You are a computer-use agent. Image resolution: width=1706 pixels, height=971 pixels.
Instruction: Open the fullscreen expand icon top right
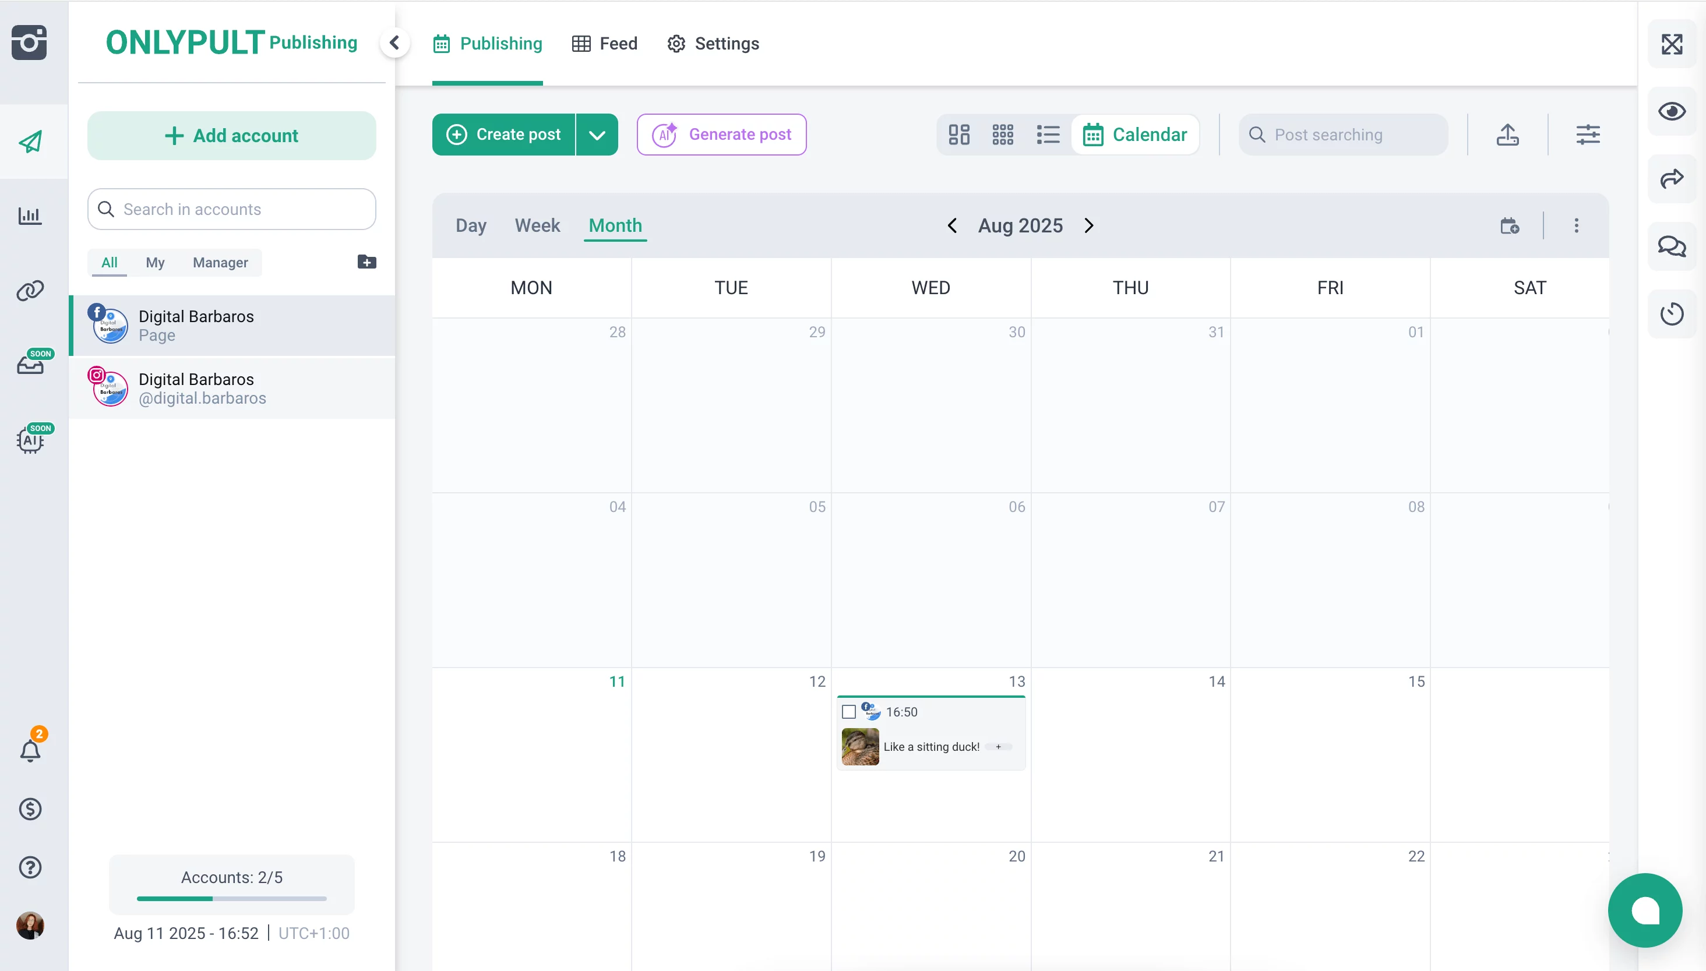coord(1672,44)
